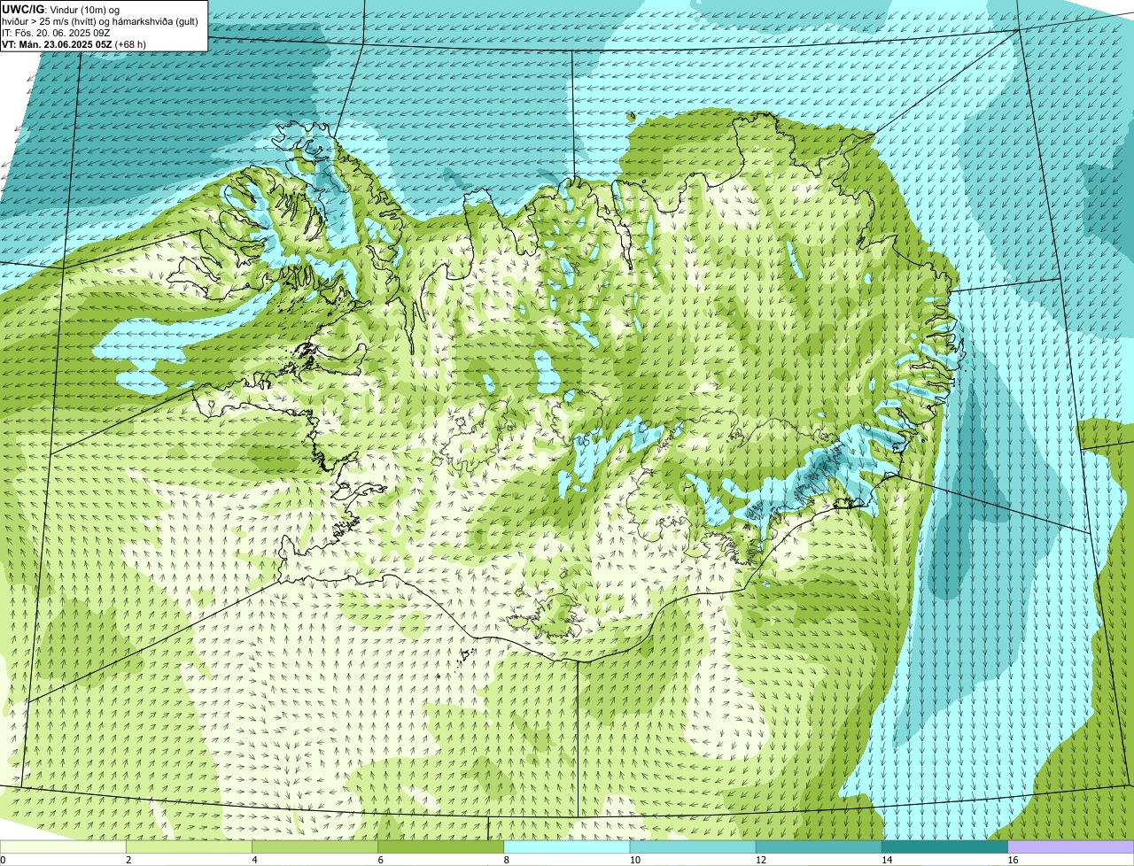Click the 8–10 m/s pale cyan legend swatch

[567, 847]
